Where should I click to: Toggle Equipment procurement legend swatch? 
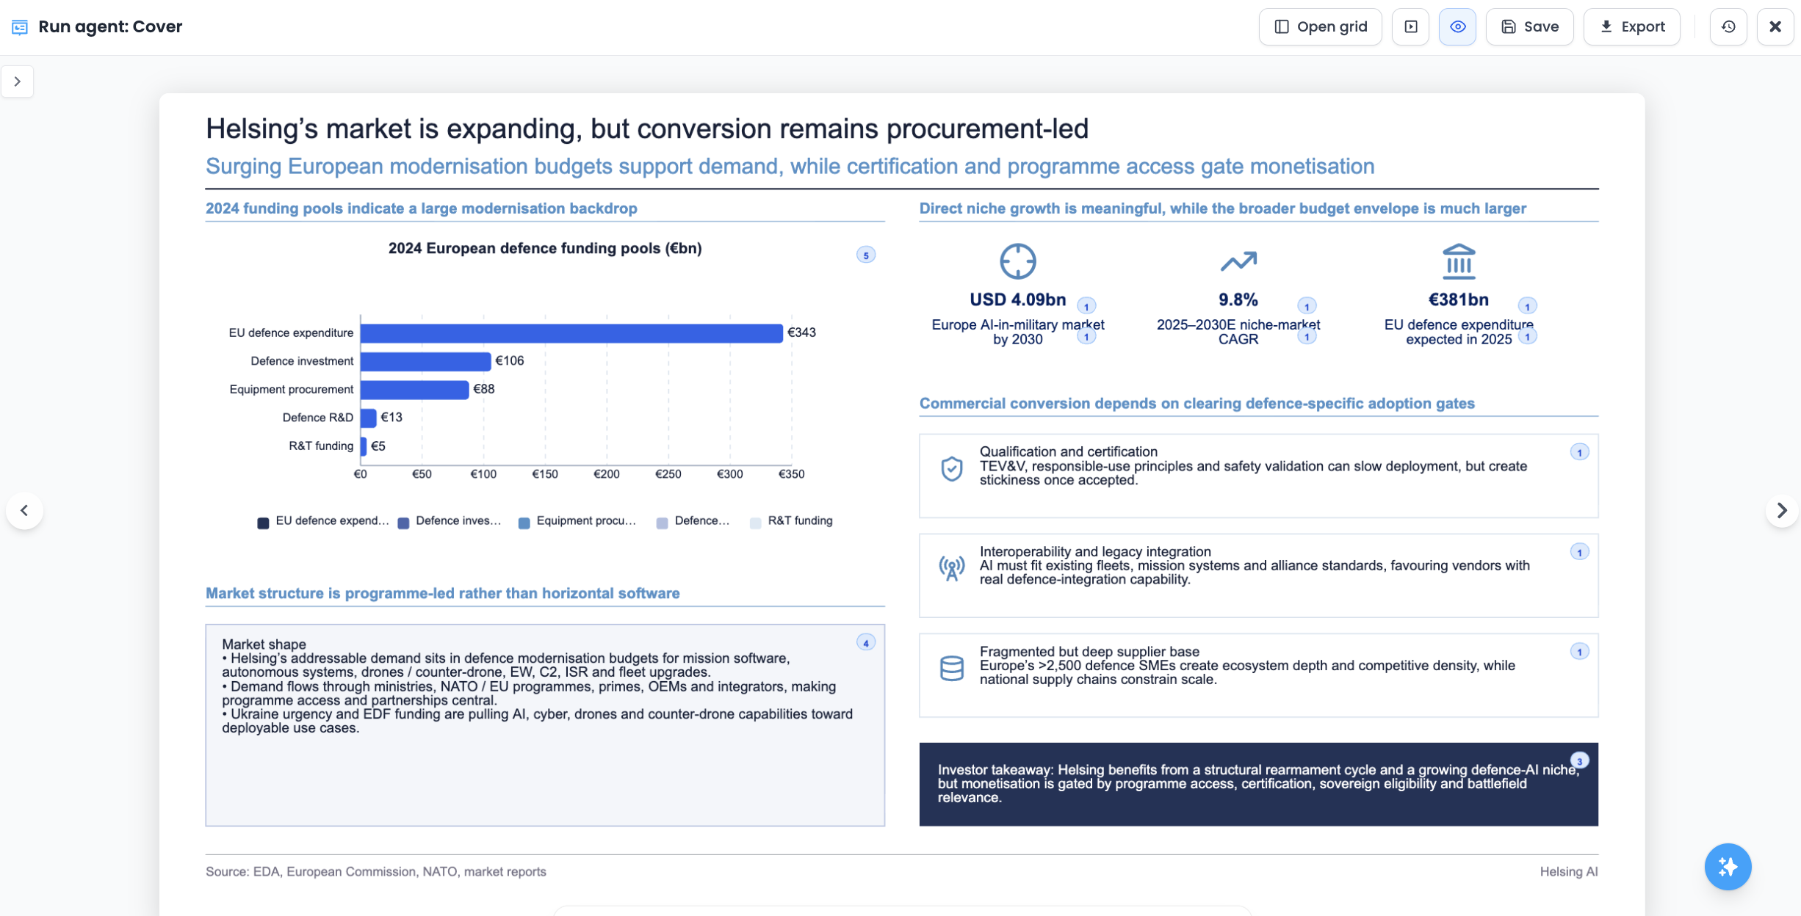pyautogui.click(x=524, y=523)
